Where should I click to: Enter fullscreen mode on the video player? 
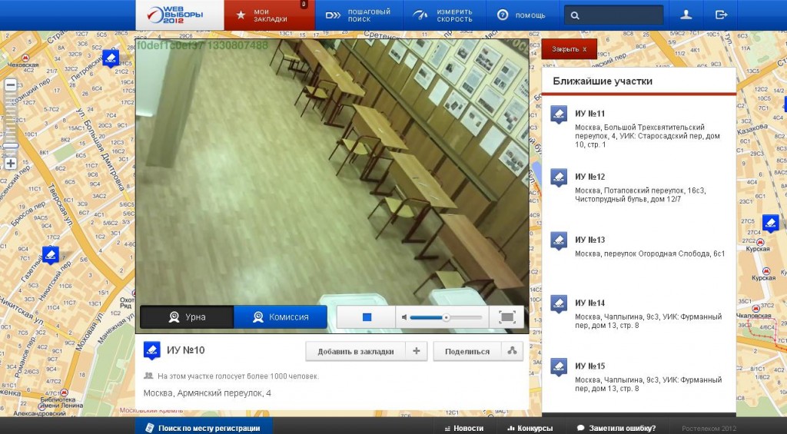[507, 317]
